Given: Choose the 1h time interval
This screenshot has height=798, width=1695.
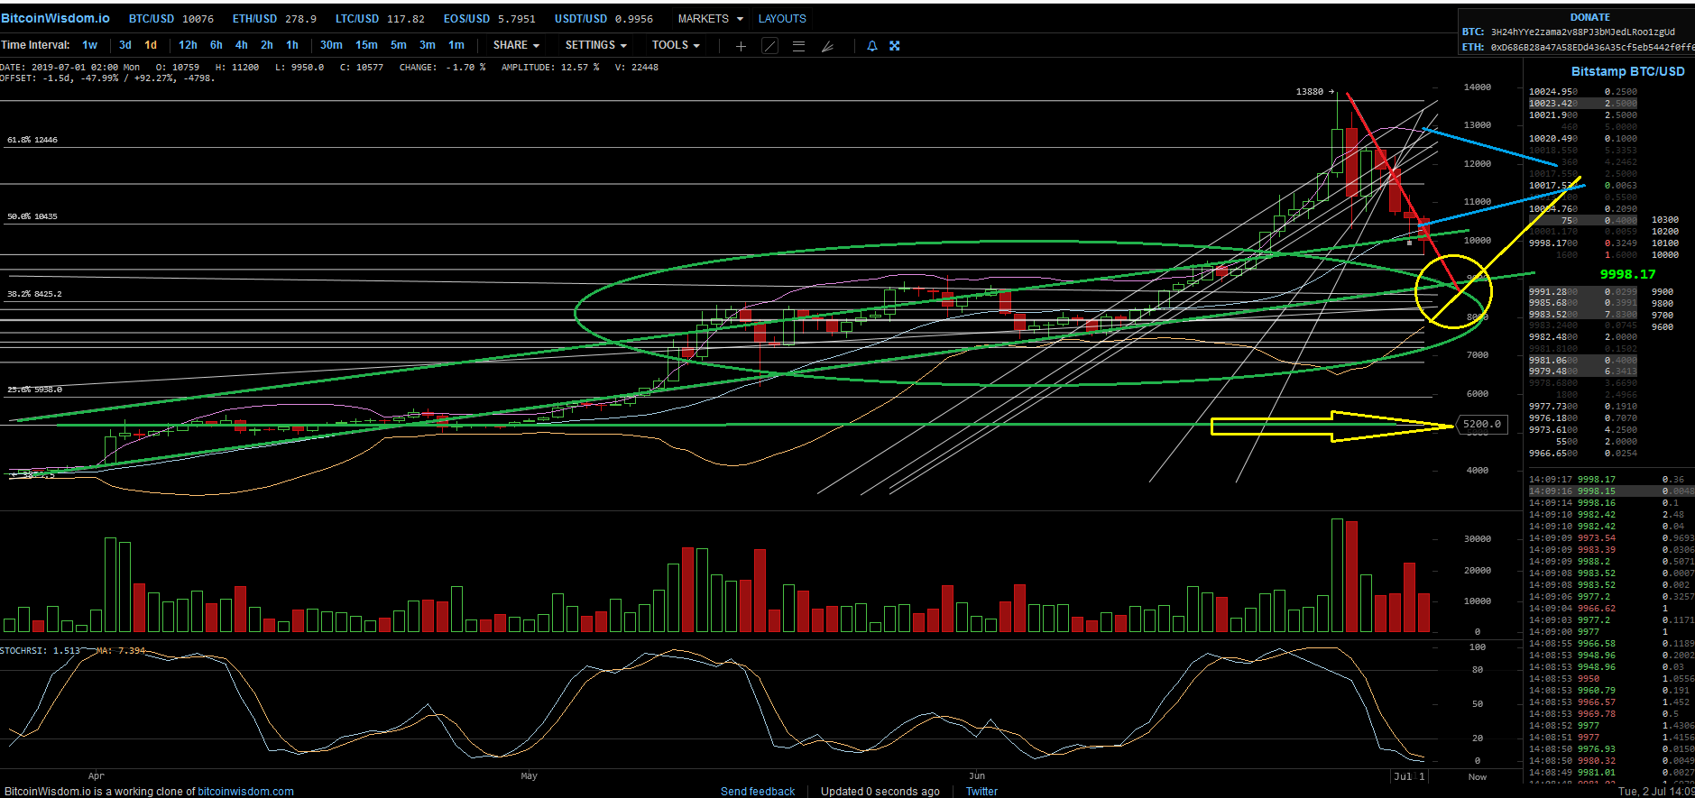Looking at the screenshot, I should click(292, 45).
